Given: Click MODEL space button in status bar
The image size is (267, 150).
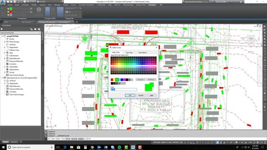Looking at the screenshot, I should point(176,142).
